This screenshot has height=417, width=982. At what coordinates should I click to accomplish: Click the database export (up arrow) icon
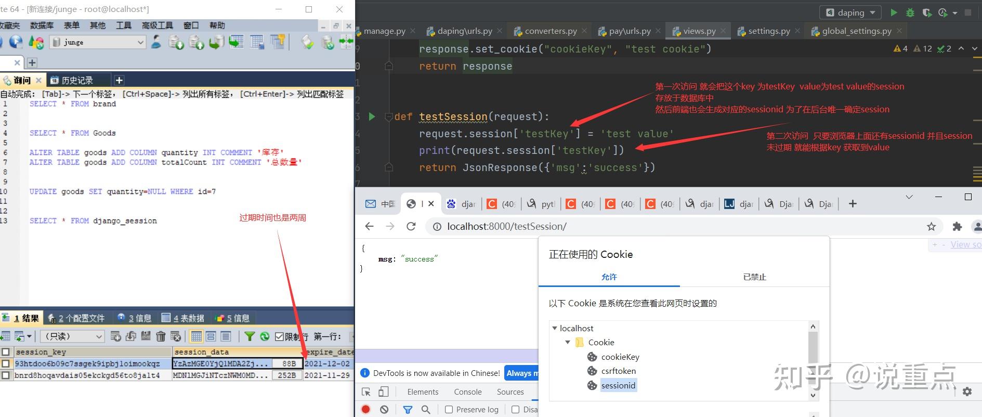pyautogui.click(x=197, y=42)
